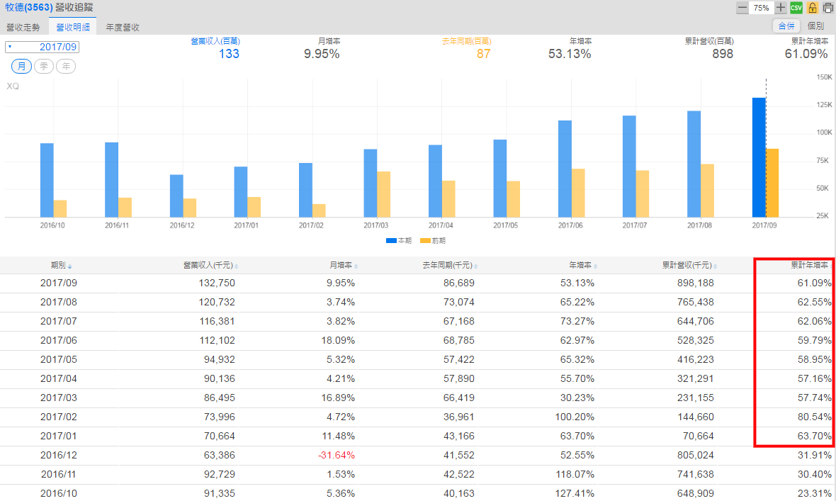Click the 2017/03 table row period
This screenshot has width=836, height=501.
click(x=59, y=398)
